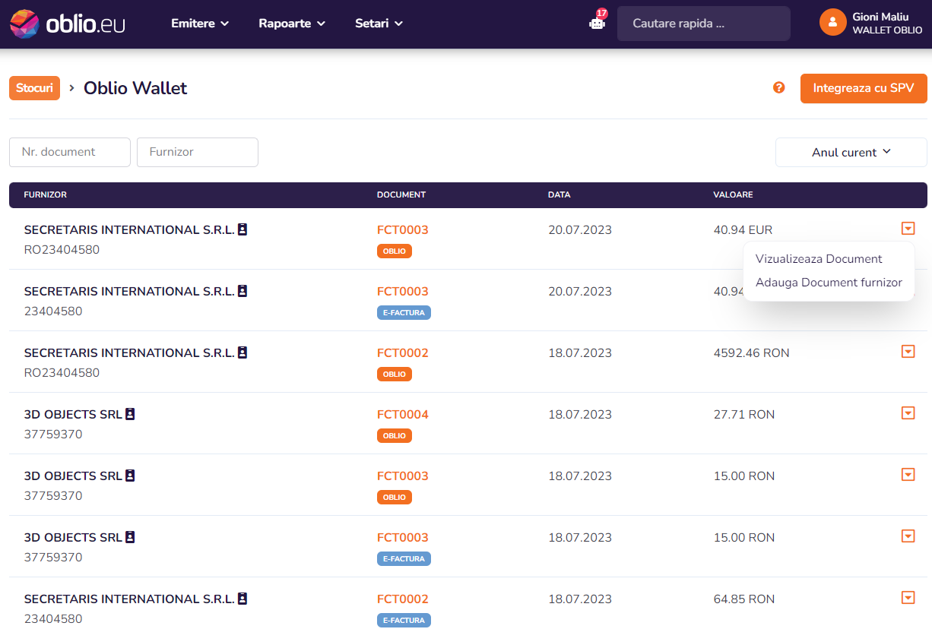Viewport: 932px width, 629px height.
Task: Open the Gioni Maliu account menu
Action: tap(871, 23)
